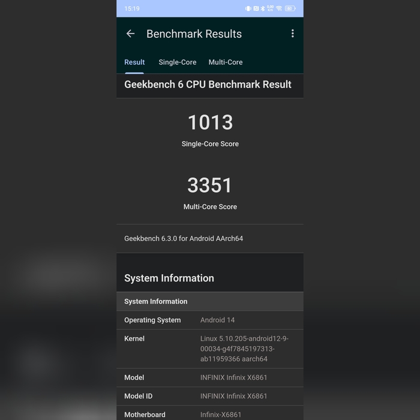Viewport: 420px width, 420px height.
Task: Tap the vibrate mode status icon
Action: coord(248,8)
